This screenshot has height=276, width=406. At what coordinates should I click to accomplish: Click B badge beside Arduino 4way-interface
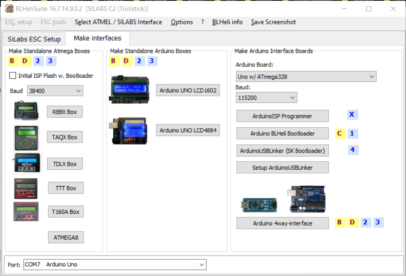(340, 222)
